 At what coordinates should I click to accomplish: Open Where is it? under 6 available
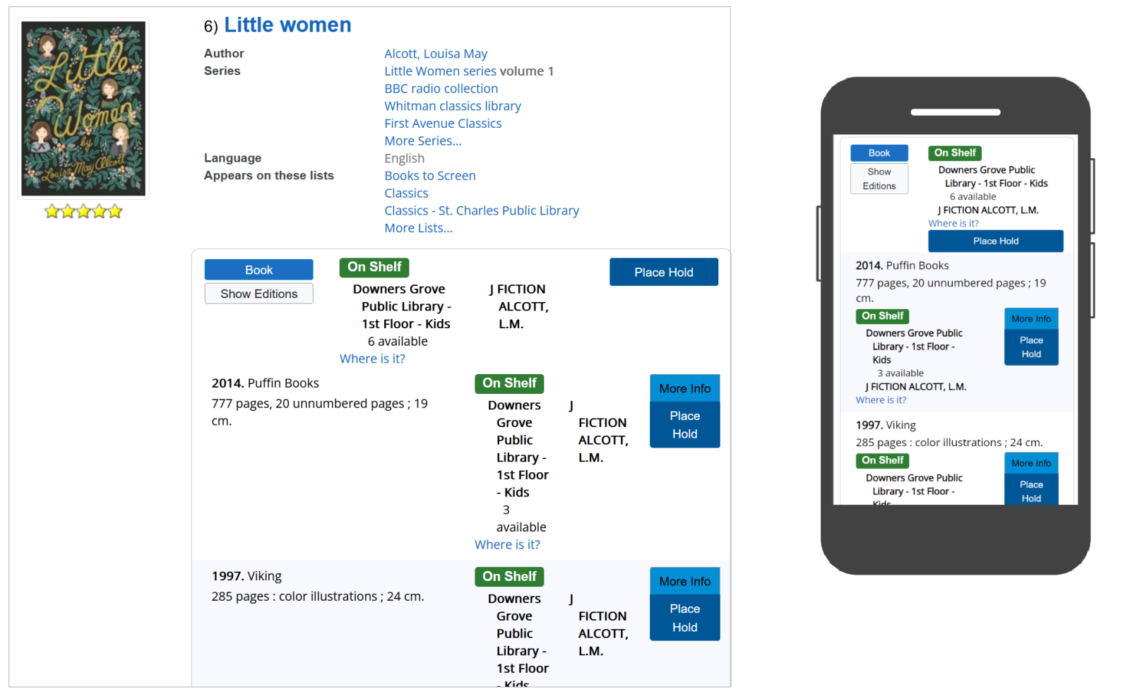(372, 359)
